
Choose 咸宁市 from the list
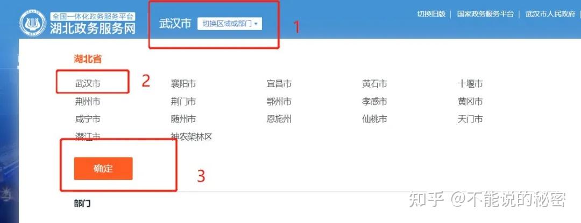point(88,119)
